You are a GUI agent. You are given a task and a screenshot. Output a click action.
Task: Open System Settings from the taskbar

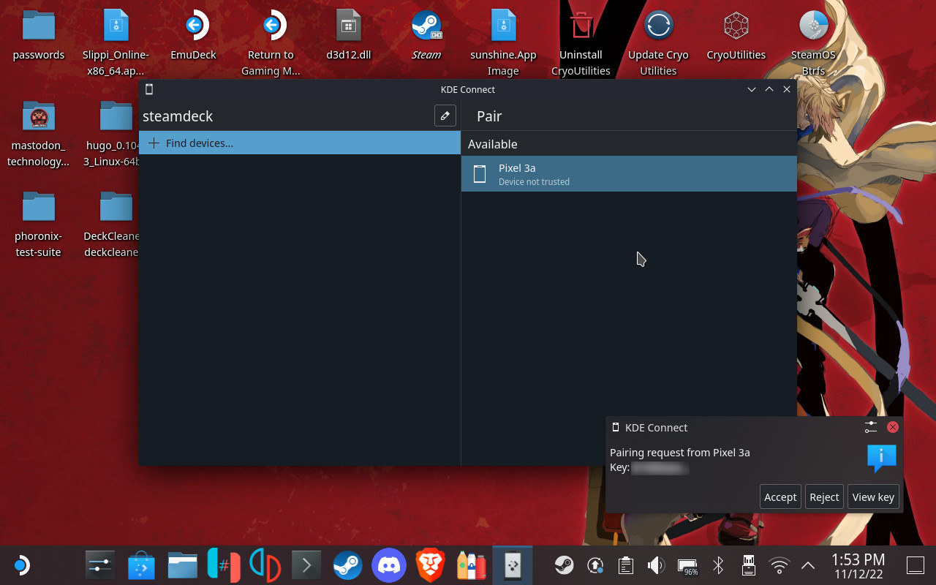(99, 565)
